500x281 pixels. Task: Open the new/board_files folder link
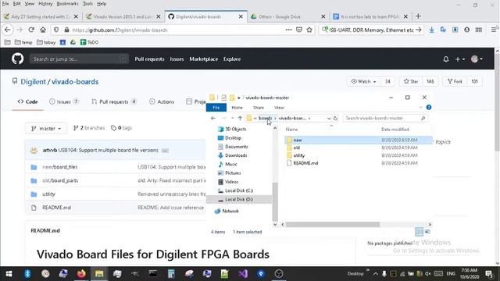tap(60, 167)
